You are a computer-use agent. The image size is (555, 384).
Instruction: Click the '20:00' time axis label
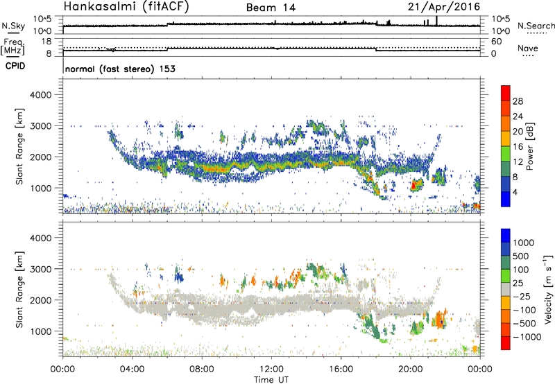410,369
